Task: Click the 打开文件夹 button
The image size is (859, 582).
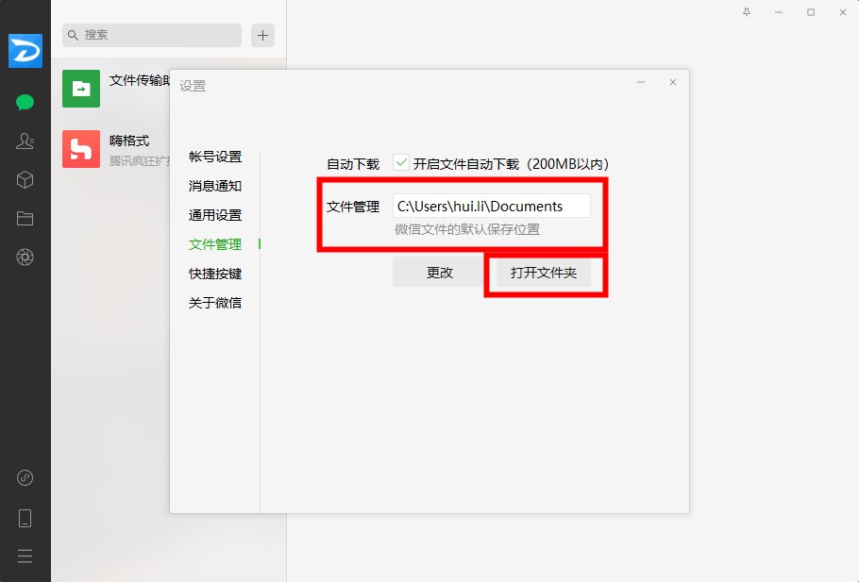Action: [544, 273]
